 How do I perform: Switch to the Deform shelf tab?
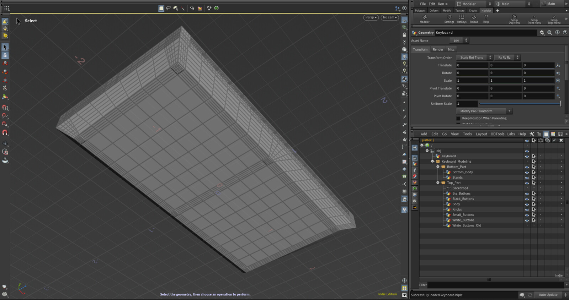tap(434, 11)
